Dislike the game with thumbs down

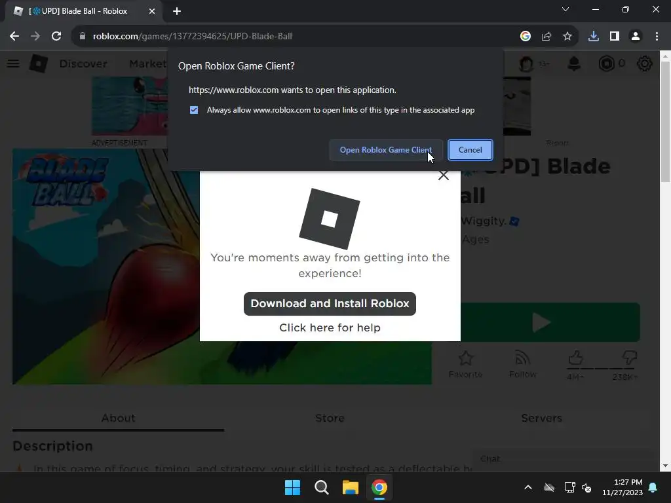[x=630, y=358]
